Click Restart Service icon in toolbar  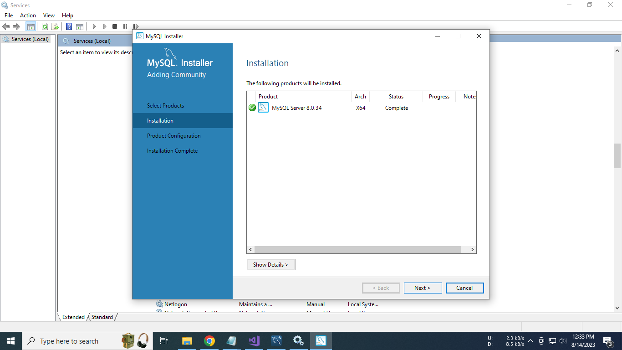(136, 26)
